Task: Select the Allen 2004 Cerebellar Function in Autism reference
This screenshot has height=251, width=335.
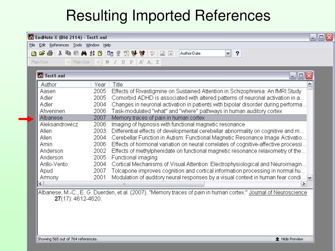Action: (173, 138)
